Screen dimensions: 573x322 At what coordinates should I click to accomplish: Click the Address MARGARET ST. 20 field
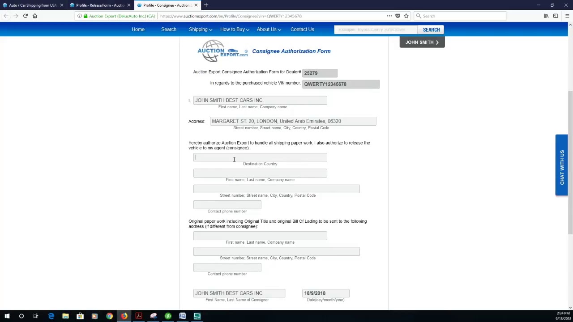tap(293, 121)
